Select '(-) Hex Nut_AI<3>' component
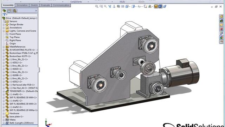The height and width of the screenshot is (127, 225). click(24, 88)
